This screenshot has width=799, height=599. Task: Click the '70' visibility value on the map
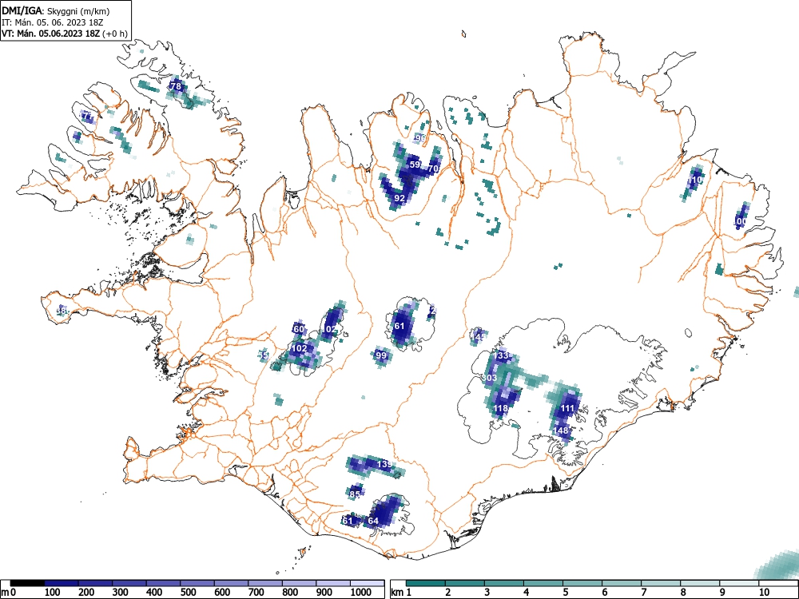pyautogui.click(x=433, y=168)
